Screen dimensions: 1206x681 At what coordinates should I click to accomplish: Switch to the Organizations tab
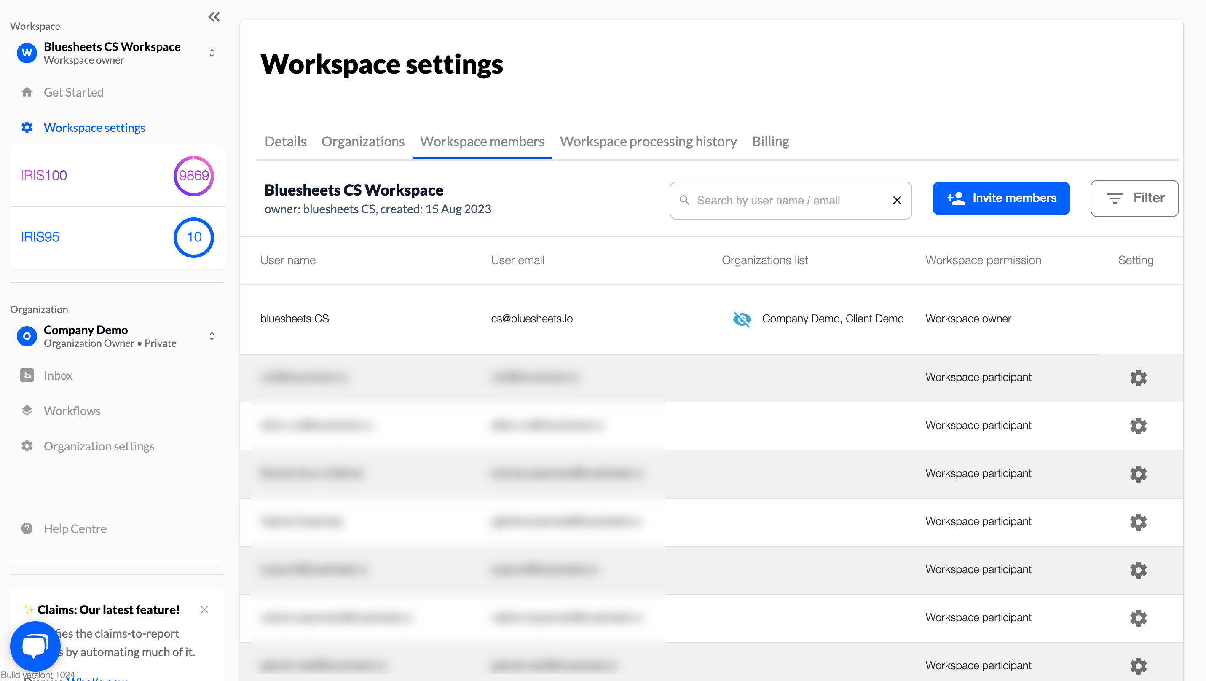click(x=363, y=141)
